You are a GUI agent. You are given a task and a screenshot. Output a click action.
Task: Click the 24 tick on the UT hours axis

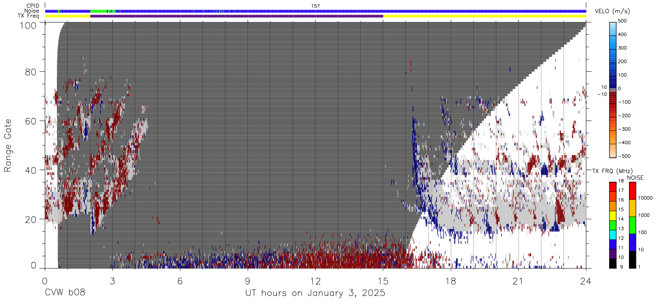pos(586,280)
